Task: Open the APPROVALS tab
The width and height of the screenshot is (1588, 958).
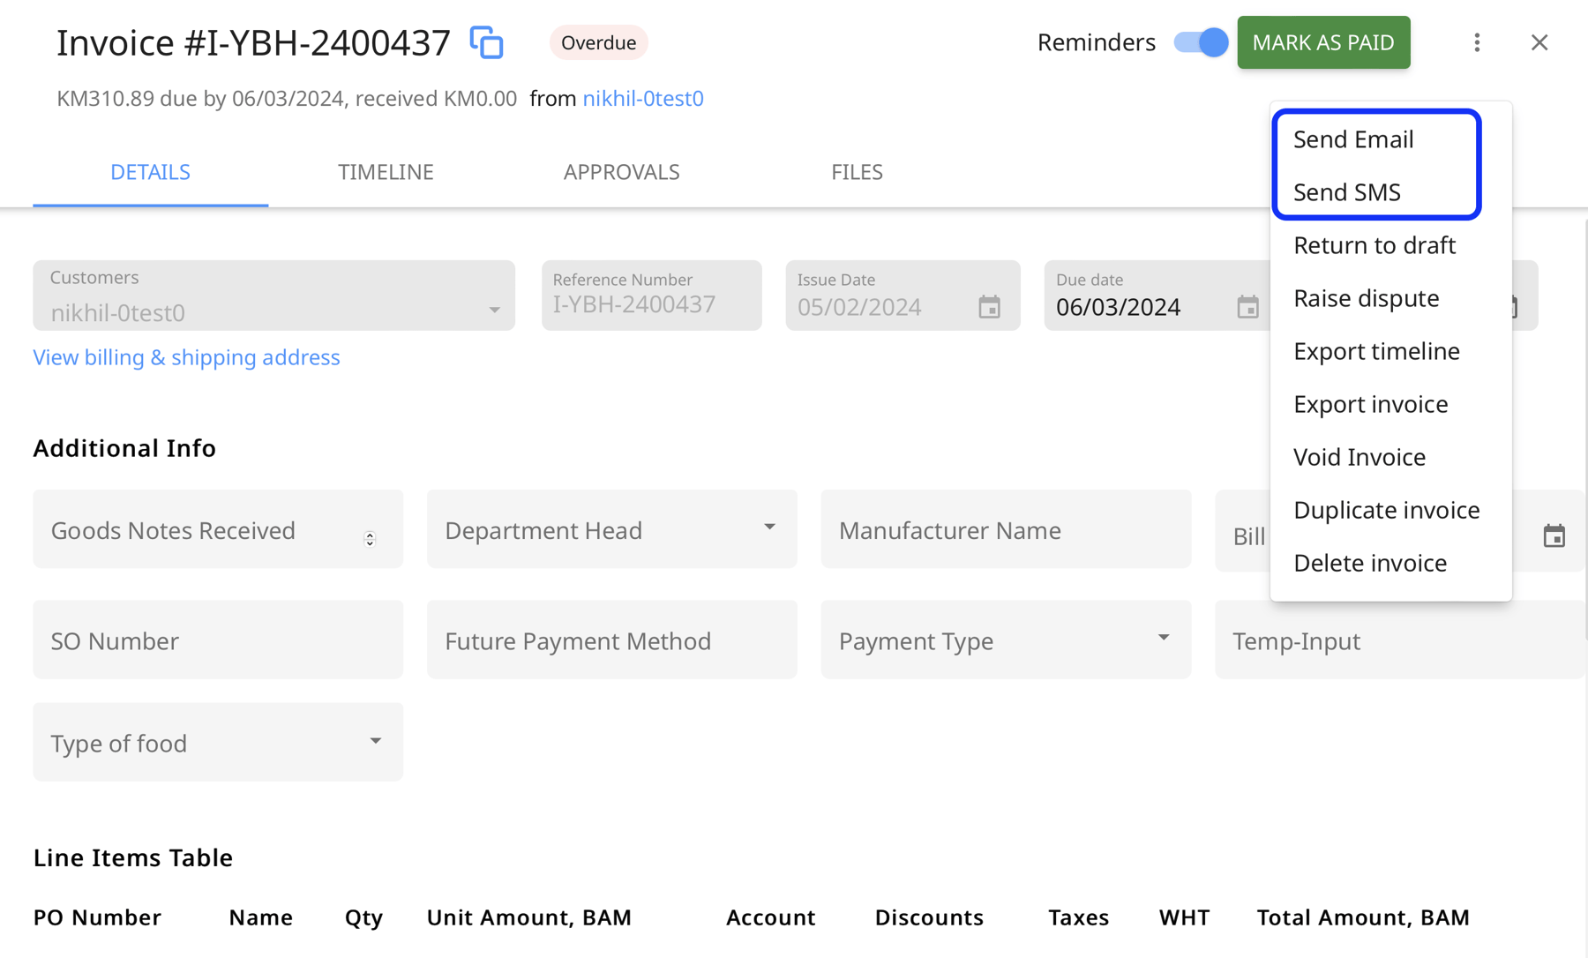Action: click(621, 172)
